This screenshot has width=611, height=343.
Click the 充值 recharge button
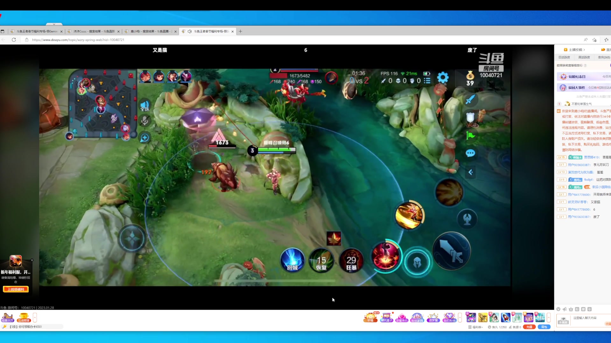tap(529, 327)
